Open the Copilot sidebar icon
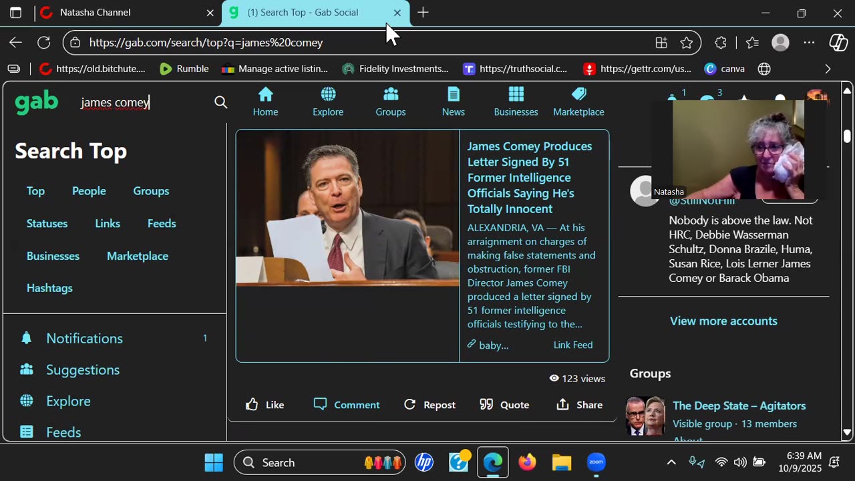 [x=838, y=43]
